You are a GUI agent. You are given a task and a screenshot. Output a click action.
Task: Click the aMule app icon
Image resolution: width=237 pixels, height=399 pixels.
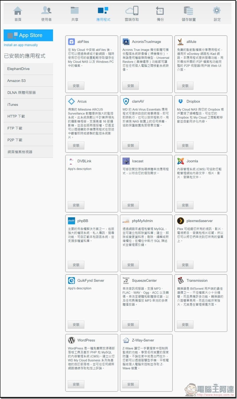[181, 42]
